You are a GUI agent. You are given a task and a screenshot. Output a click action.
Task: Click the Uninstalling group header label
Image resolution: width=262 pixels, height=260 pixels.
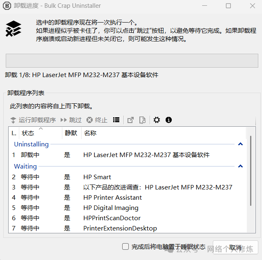pyautogui.click(x=31, y=144)
